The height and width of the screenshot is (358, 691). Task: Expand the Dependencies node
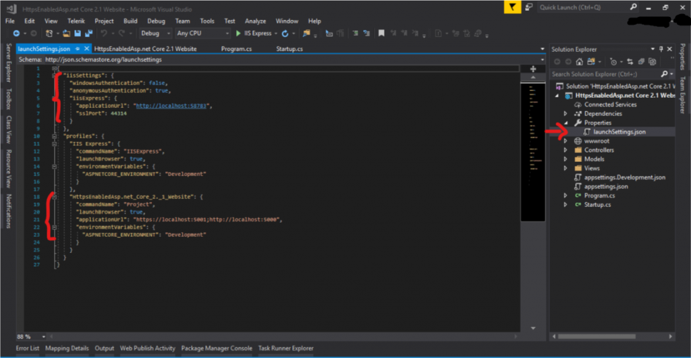(x=565, y=114)
